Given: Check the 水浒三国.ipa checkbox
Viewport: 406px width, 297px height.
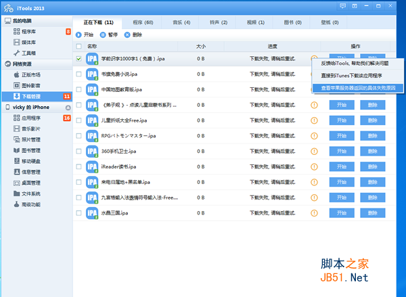Looking at the screenshot, I should pos(78,213).
